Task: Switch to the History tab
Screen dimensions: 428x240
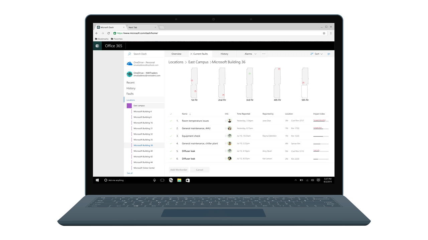Action: click(224, 54)
